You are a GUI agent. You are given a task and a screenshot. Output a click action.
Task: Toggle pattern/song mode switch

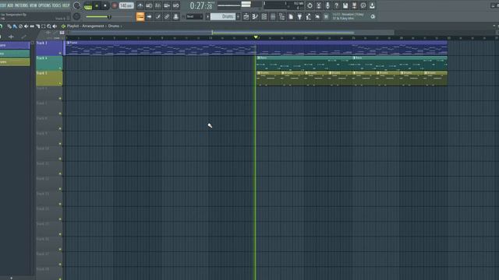pos(88,5)
